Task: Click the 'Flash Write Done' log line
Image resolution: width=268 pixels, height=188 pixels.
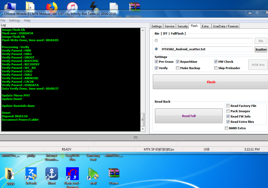Action: click(x=30, y=40)
